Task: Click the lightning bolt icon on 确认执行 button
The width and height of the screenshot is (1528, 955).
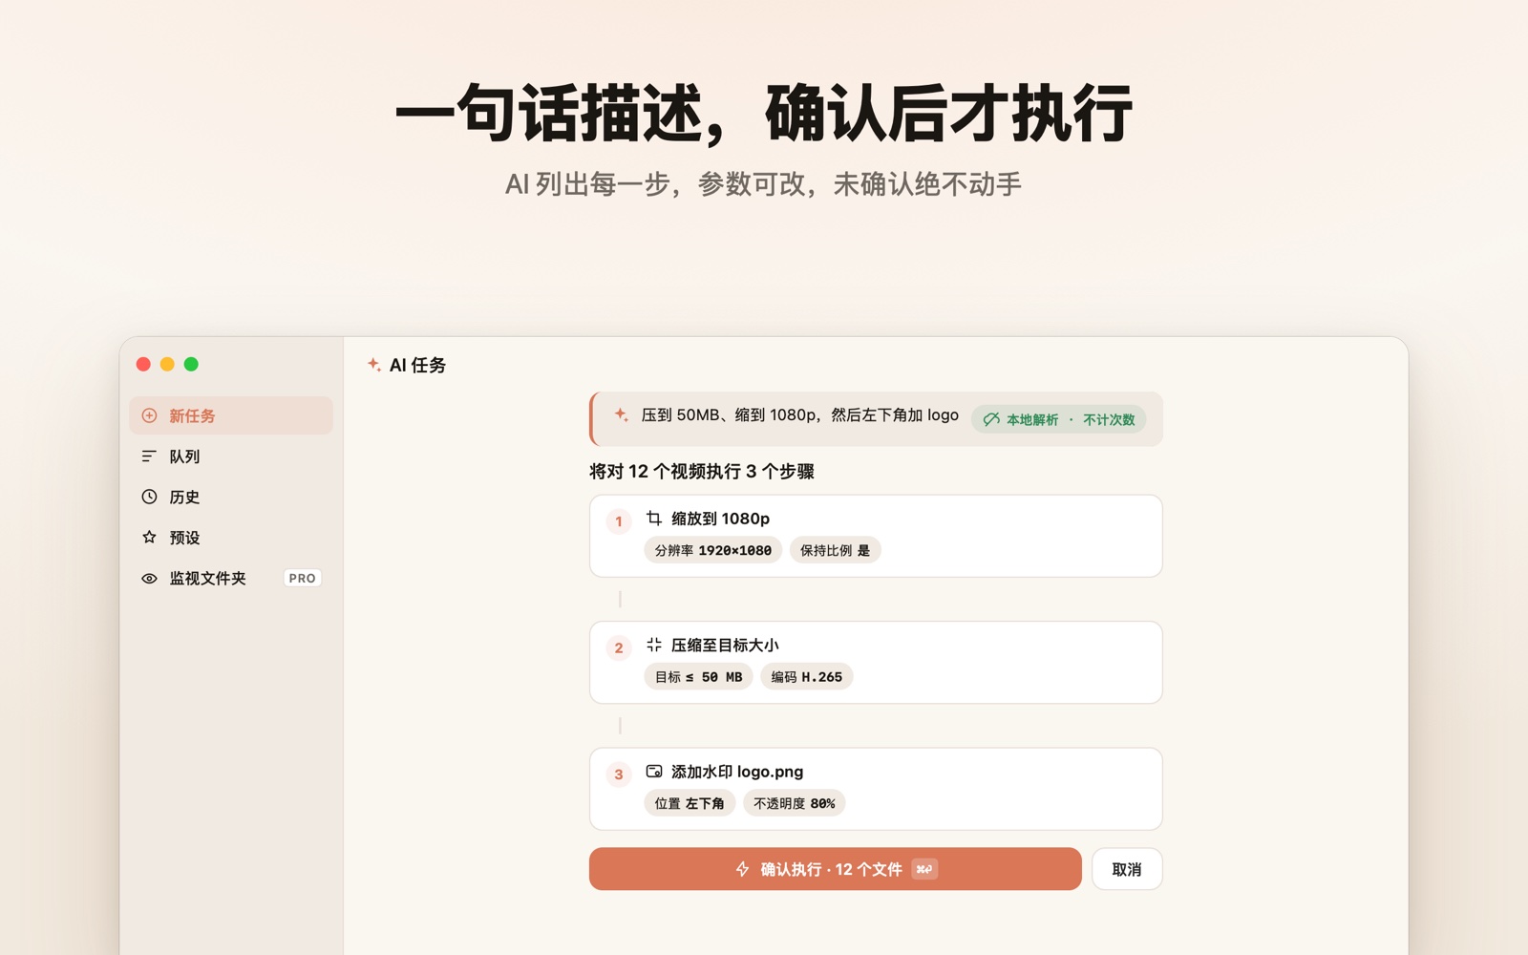Action: pyautogui.click(x=743, y=869)
